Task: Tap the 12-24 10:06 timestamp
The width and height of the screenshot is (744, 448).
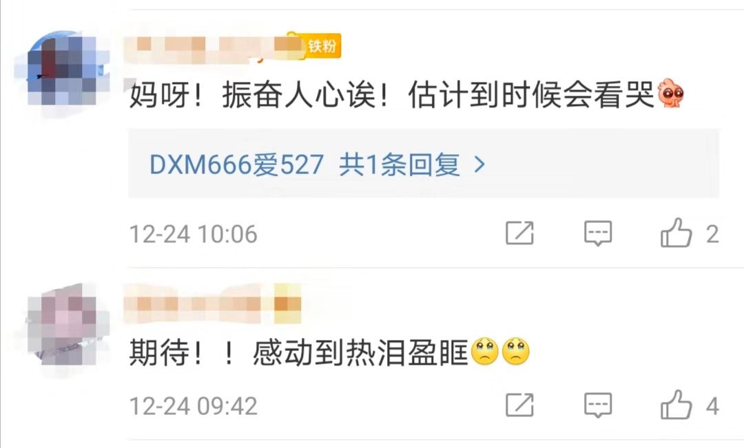Action: click(193, 234)
